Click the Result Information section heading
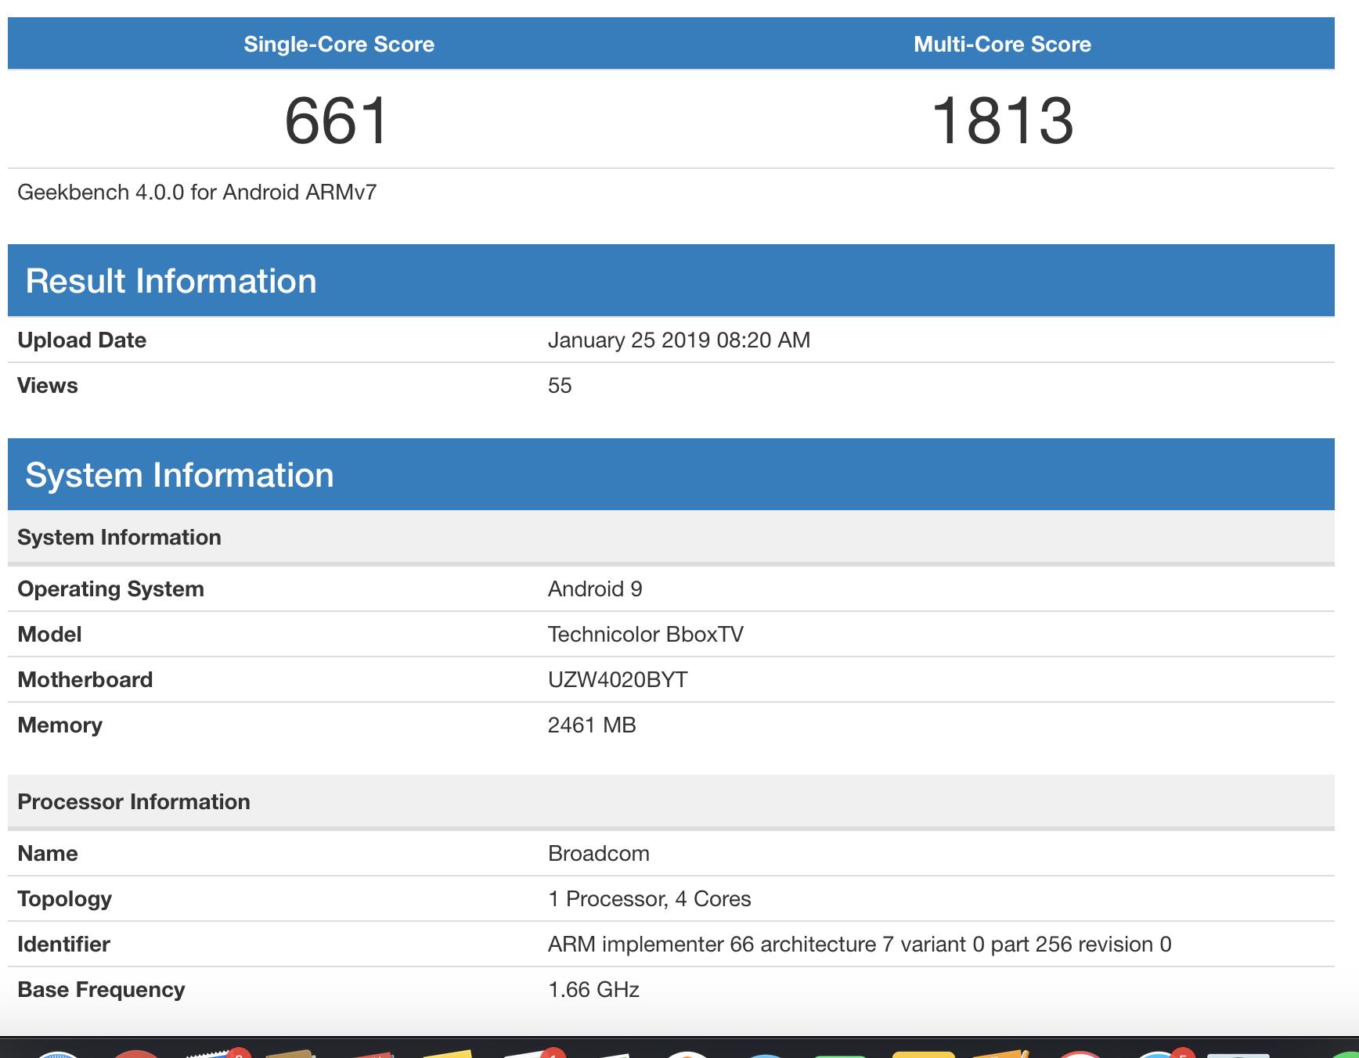The height and width of the screenshot is (1058, 1359). [171, 281]
